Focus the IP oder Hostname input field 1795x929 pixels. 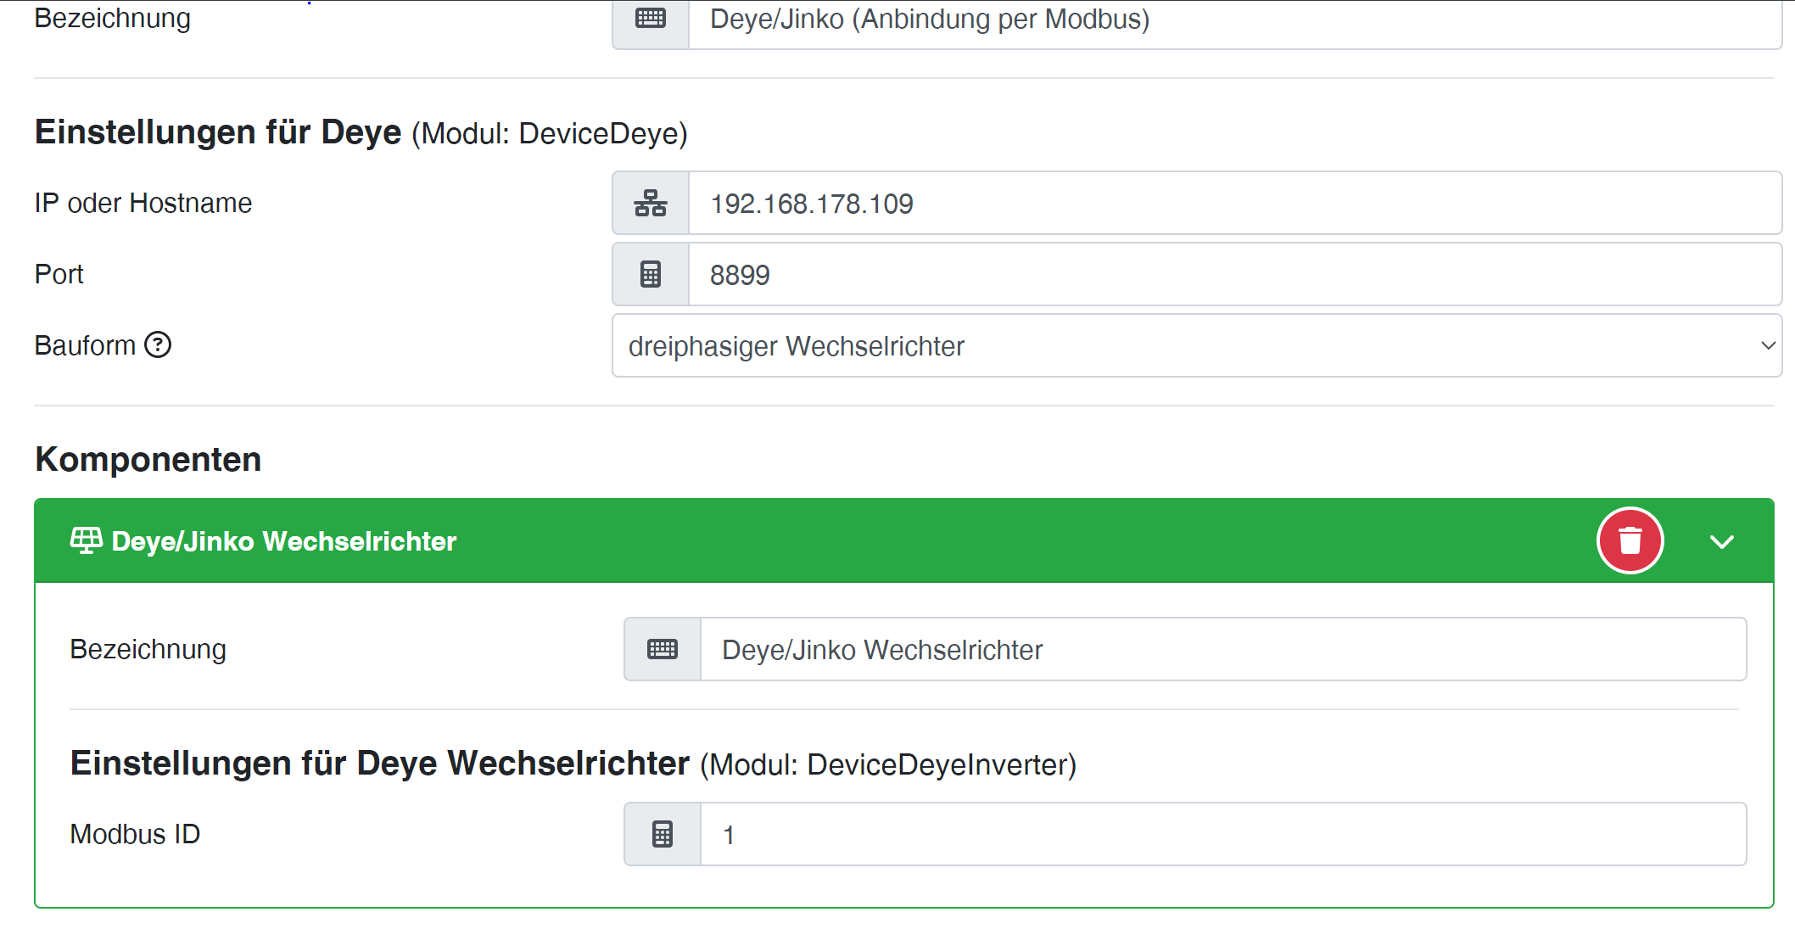coord(1234,204)
